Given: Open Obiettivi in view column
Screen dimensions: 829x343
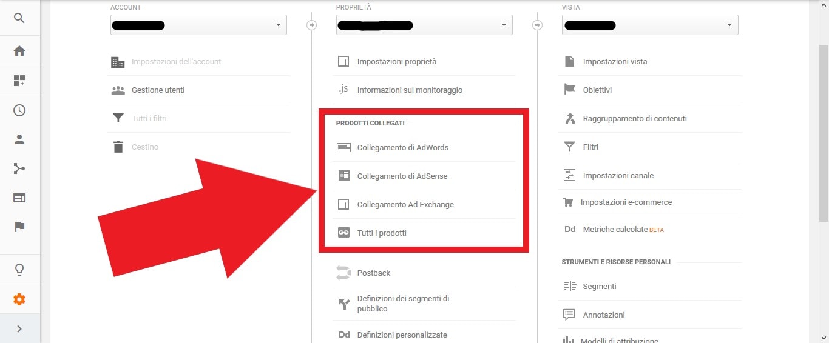Looking at the screenshot, I should pos(597,90).
